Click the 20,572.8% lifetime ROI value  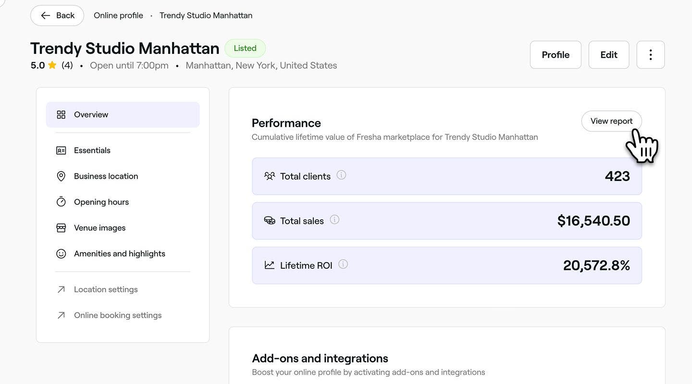(x=596, y=265)
